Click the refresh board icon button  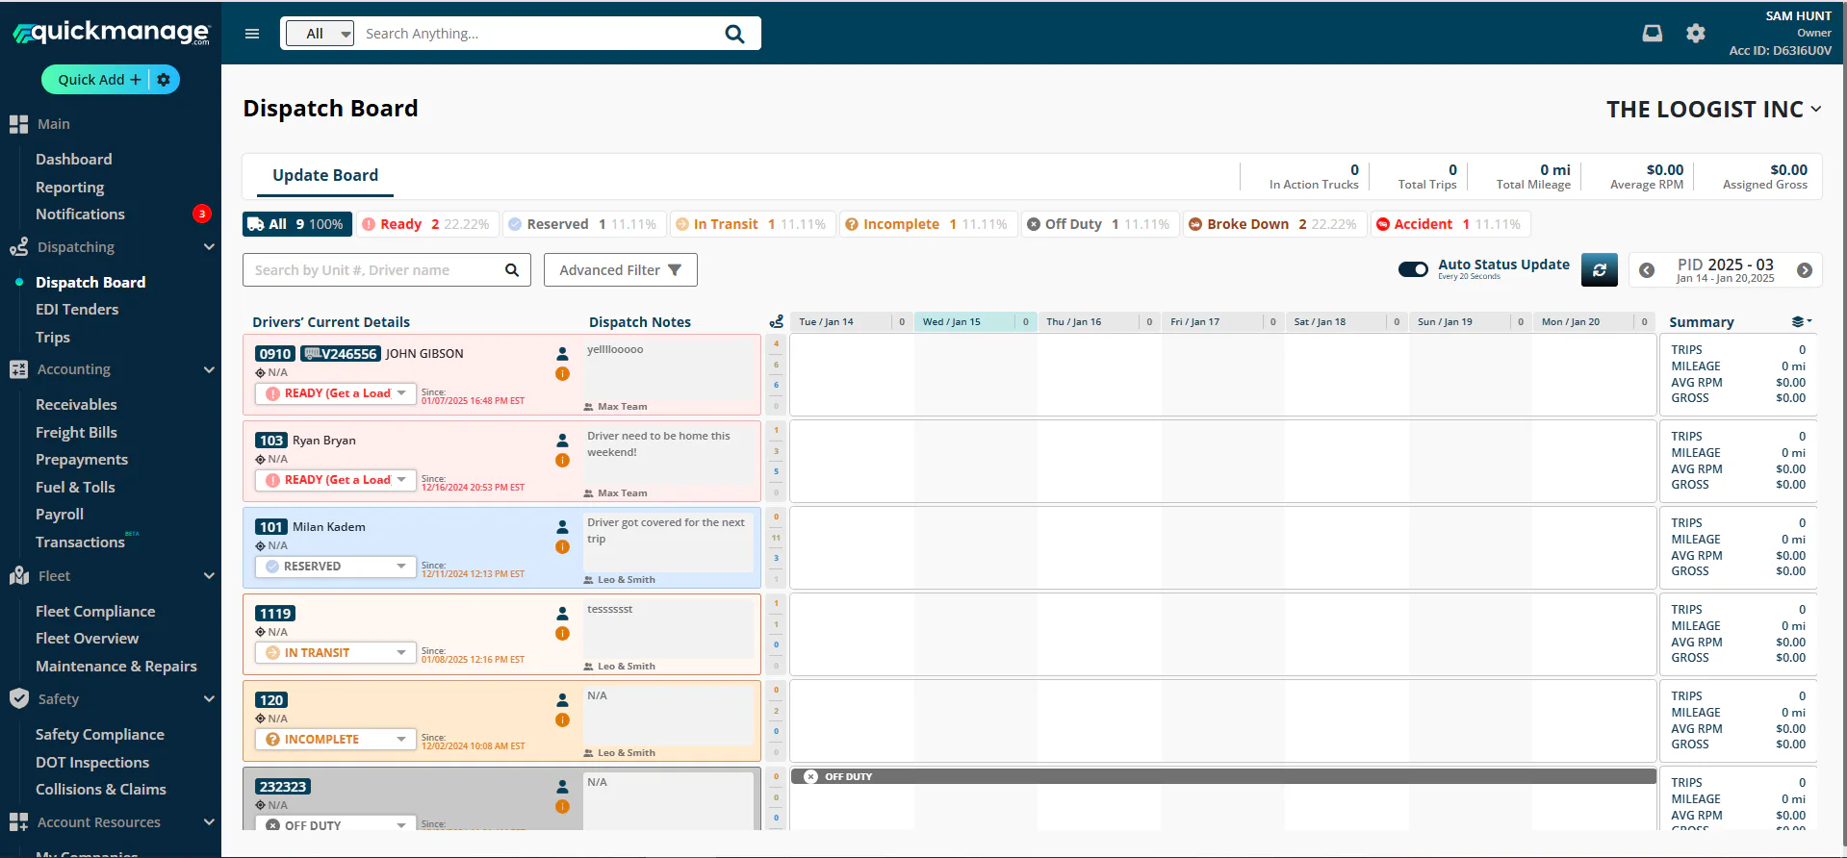coord(1600,270)
